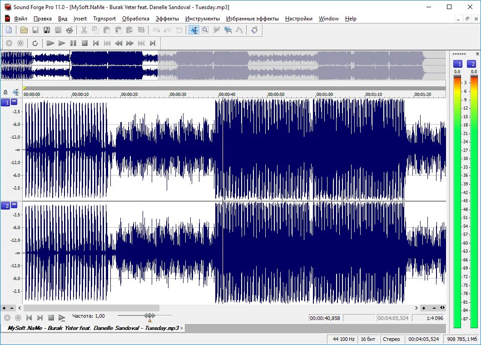Select the Magnify tool icon

point(205,30)
